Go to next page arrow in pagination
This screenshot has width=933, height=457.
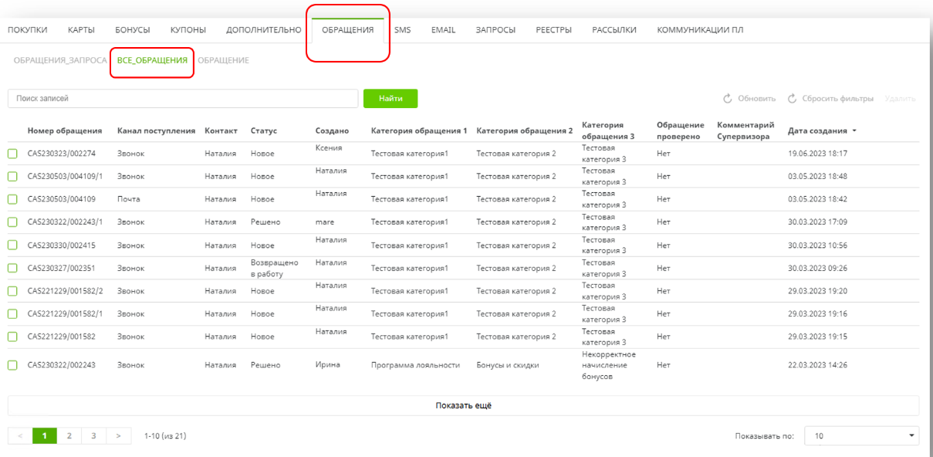(x=118, y=436)
